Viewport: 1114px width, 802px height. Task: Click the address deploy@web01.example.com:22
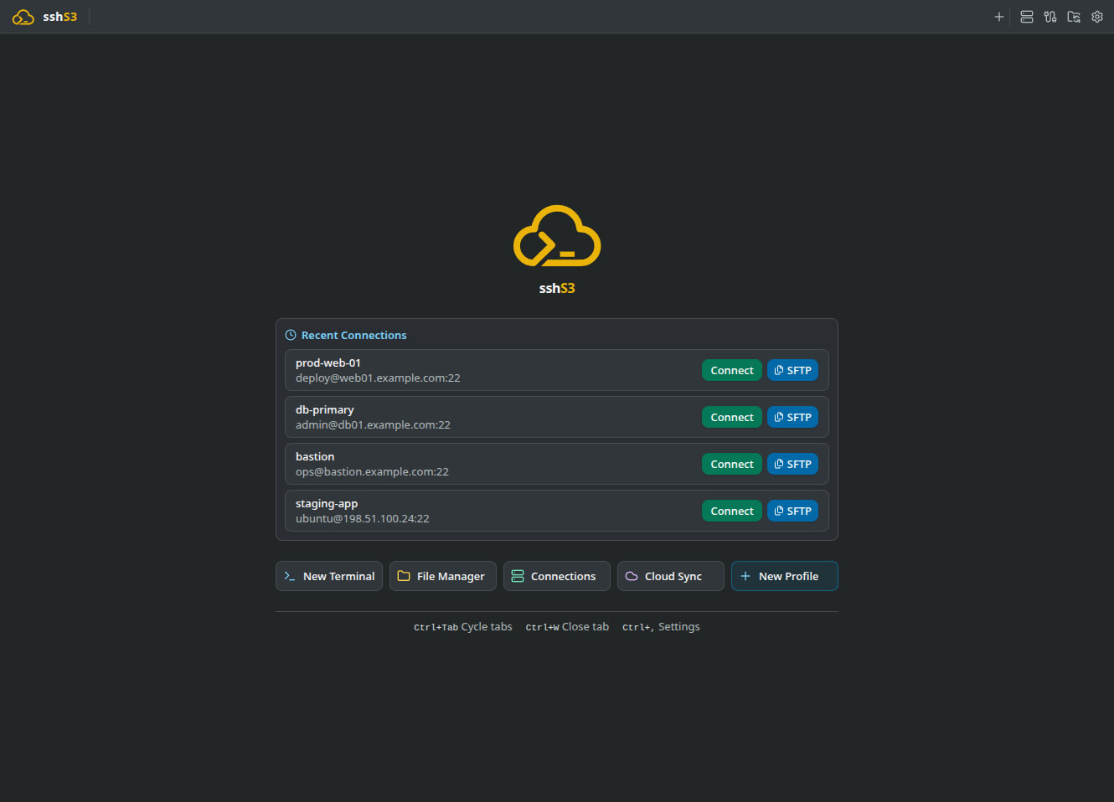(x=378, y=378)
